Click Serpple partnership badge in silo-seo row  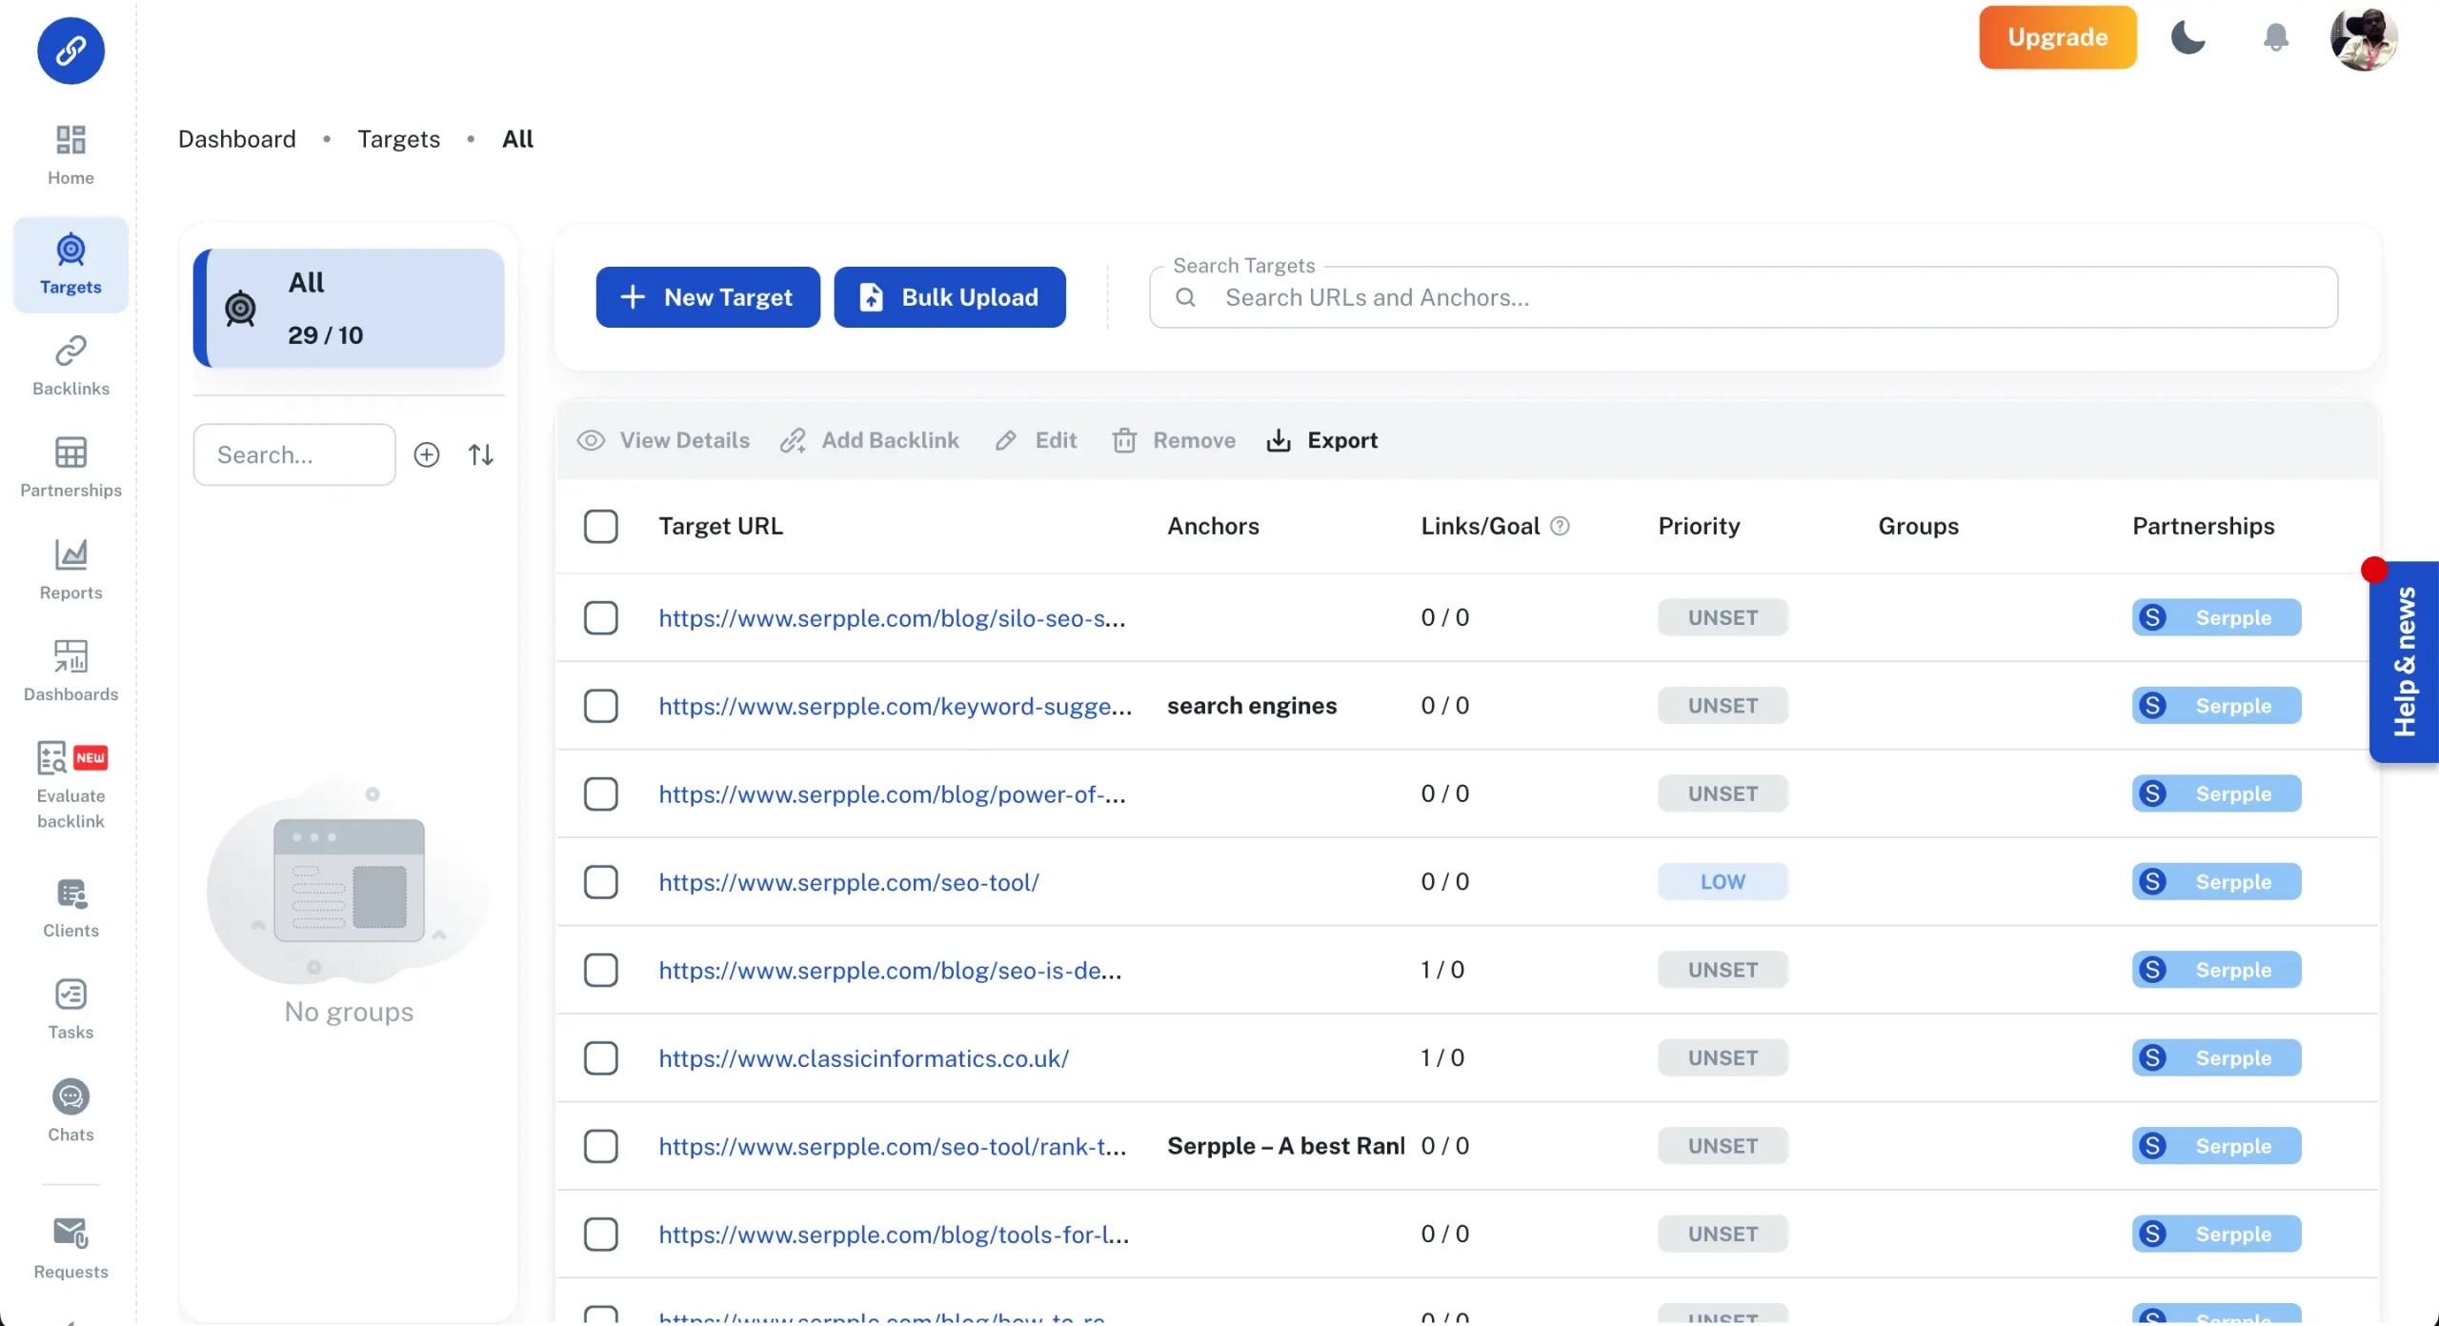[2216, 617]
